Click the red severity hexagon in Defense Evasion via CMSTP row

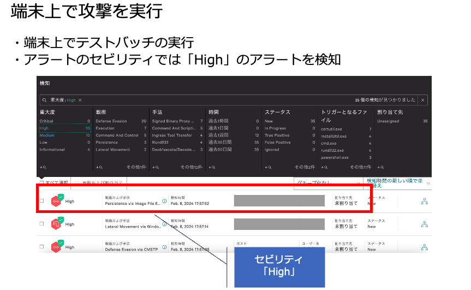pyautogui.click(x=56, y=247)
